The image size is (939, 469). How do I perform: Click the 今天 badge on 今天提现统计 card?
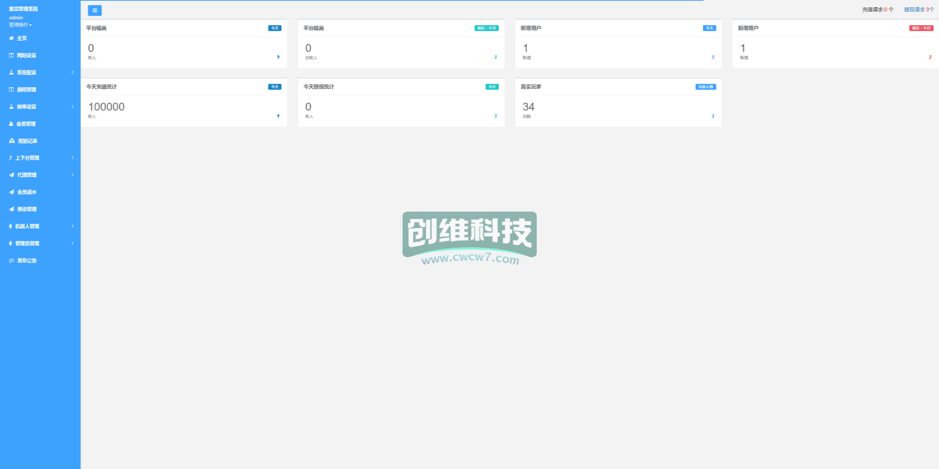click(x=492, y=87)
